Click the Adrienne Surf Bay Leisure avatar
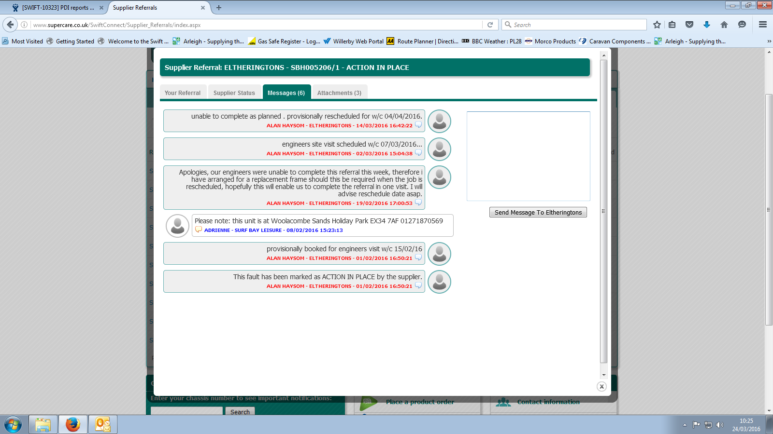 point(177,226)
